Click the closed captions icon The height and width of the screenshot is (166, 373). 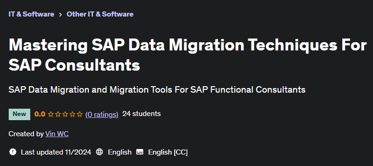tap(140, 152)
